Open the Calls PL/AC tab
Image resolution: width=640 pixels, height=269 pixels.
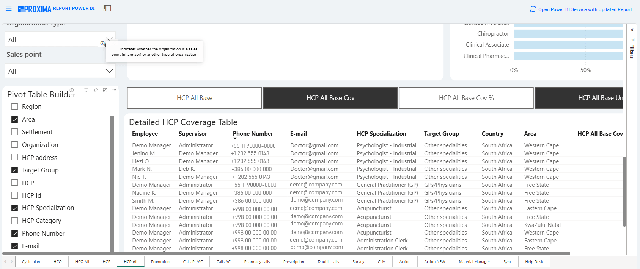[x=193, y=262]
